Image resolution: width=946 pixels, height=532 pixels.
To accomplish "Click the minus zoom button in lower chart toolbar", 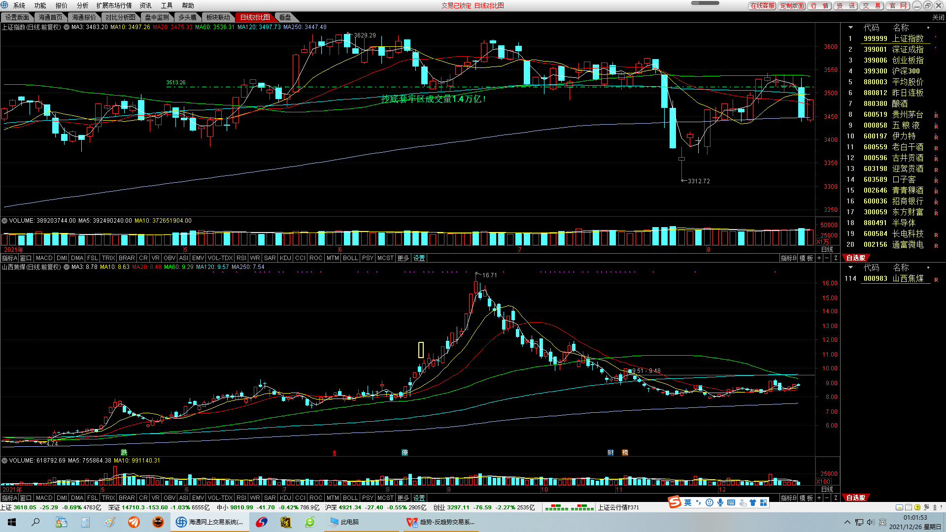I will coord(827,498).
